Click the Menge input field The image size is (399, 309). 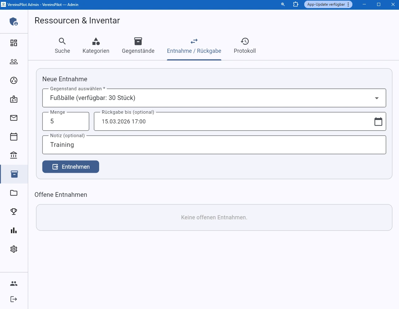click(66, 122)
